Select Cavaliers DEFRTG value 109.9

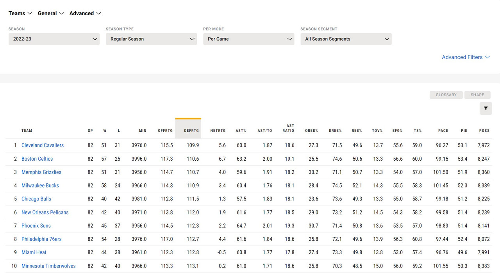point(193,145)
